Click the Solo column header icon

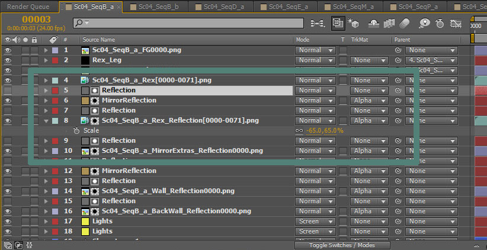coord(25,40)
